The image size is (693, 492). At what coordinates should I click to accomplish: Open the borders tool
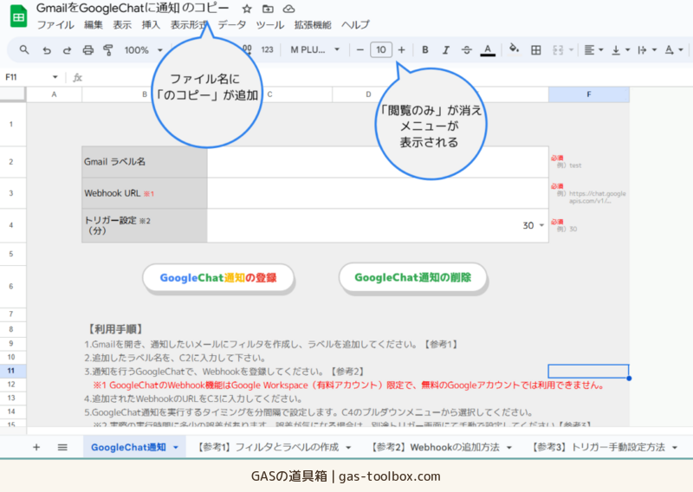pyautogui.click(x=535, y=50)
